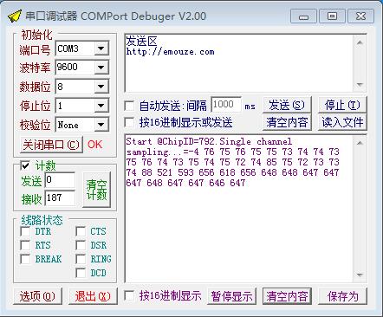This screenshot has height=317, width=383.
Task: Toggle the 计数 counting checkbox
Action: [x=25, y=165]
